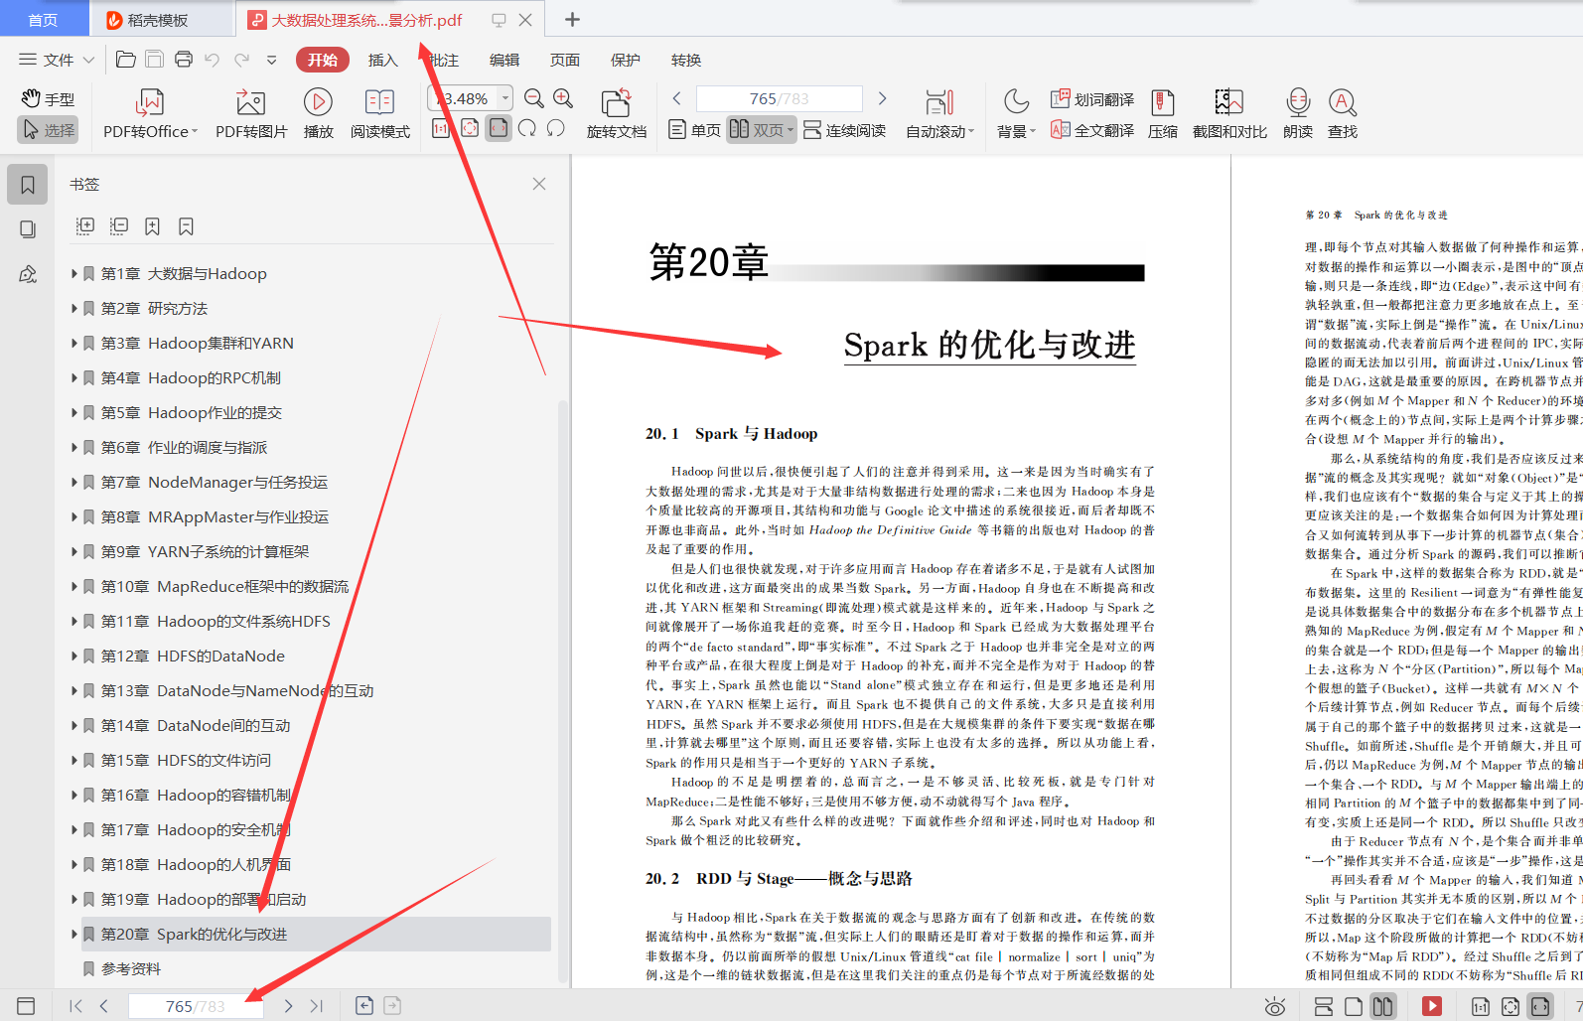
Task: Expand all bookmarks icon in panel toolbar
Action: [85, 226]
